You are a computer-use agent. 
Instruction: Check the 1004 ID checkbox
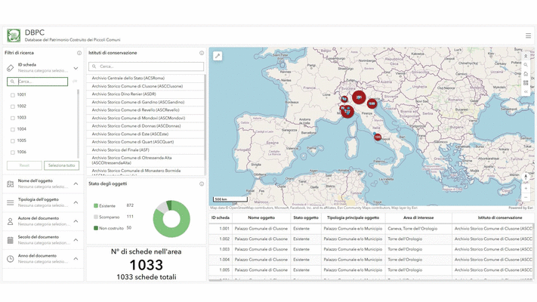(13, 130)
